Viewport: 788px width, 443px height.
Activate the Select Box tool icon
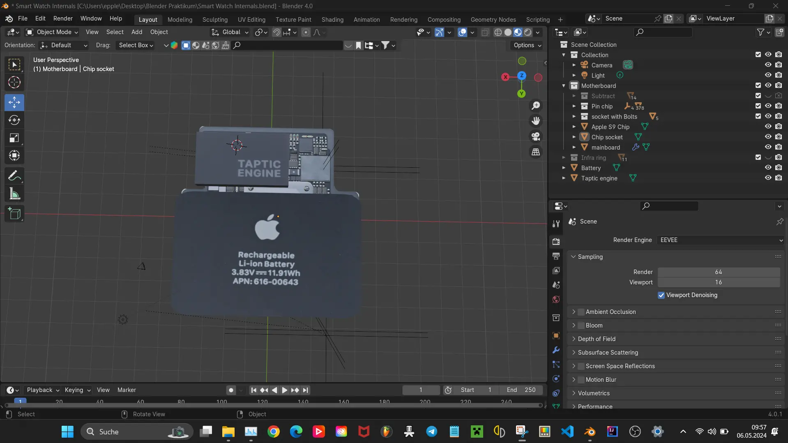click(14, 65)
